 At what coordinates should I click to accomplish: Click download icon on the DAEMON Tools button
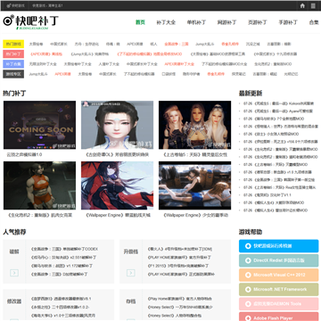248,304
